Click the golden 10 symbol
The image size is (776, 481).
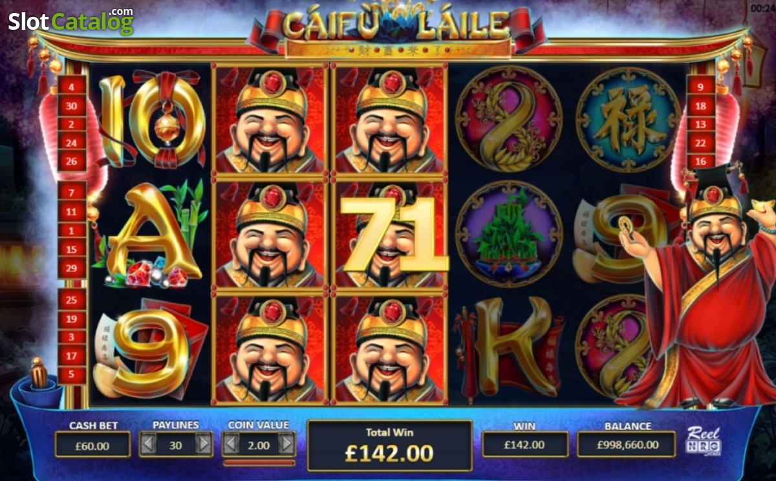tap(153, 120)
